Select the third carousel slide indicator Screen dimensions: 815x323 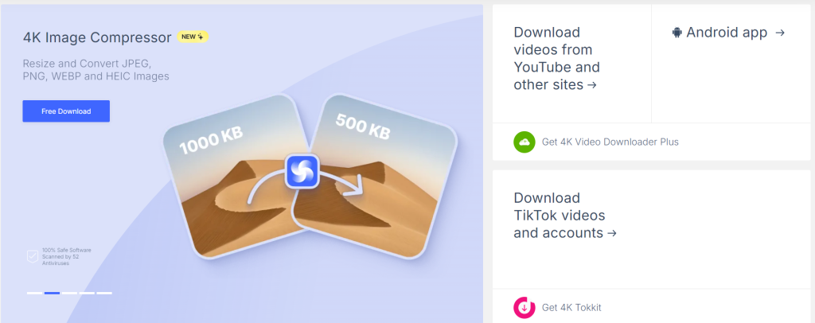70,293
